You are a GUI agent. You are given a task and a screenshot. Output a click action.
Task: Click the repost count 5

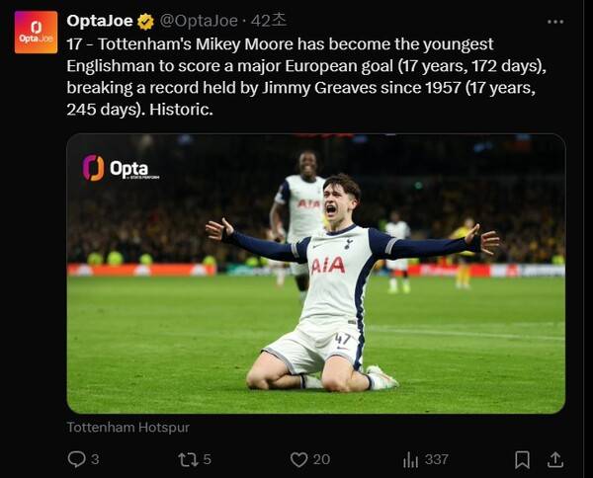[x=207, y=459]
